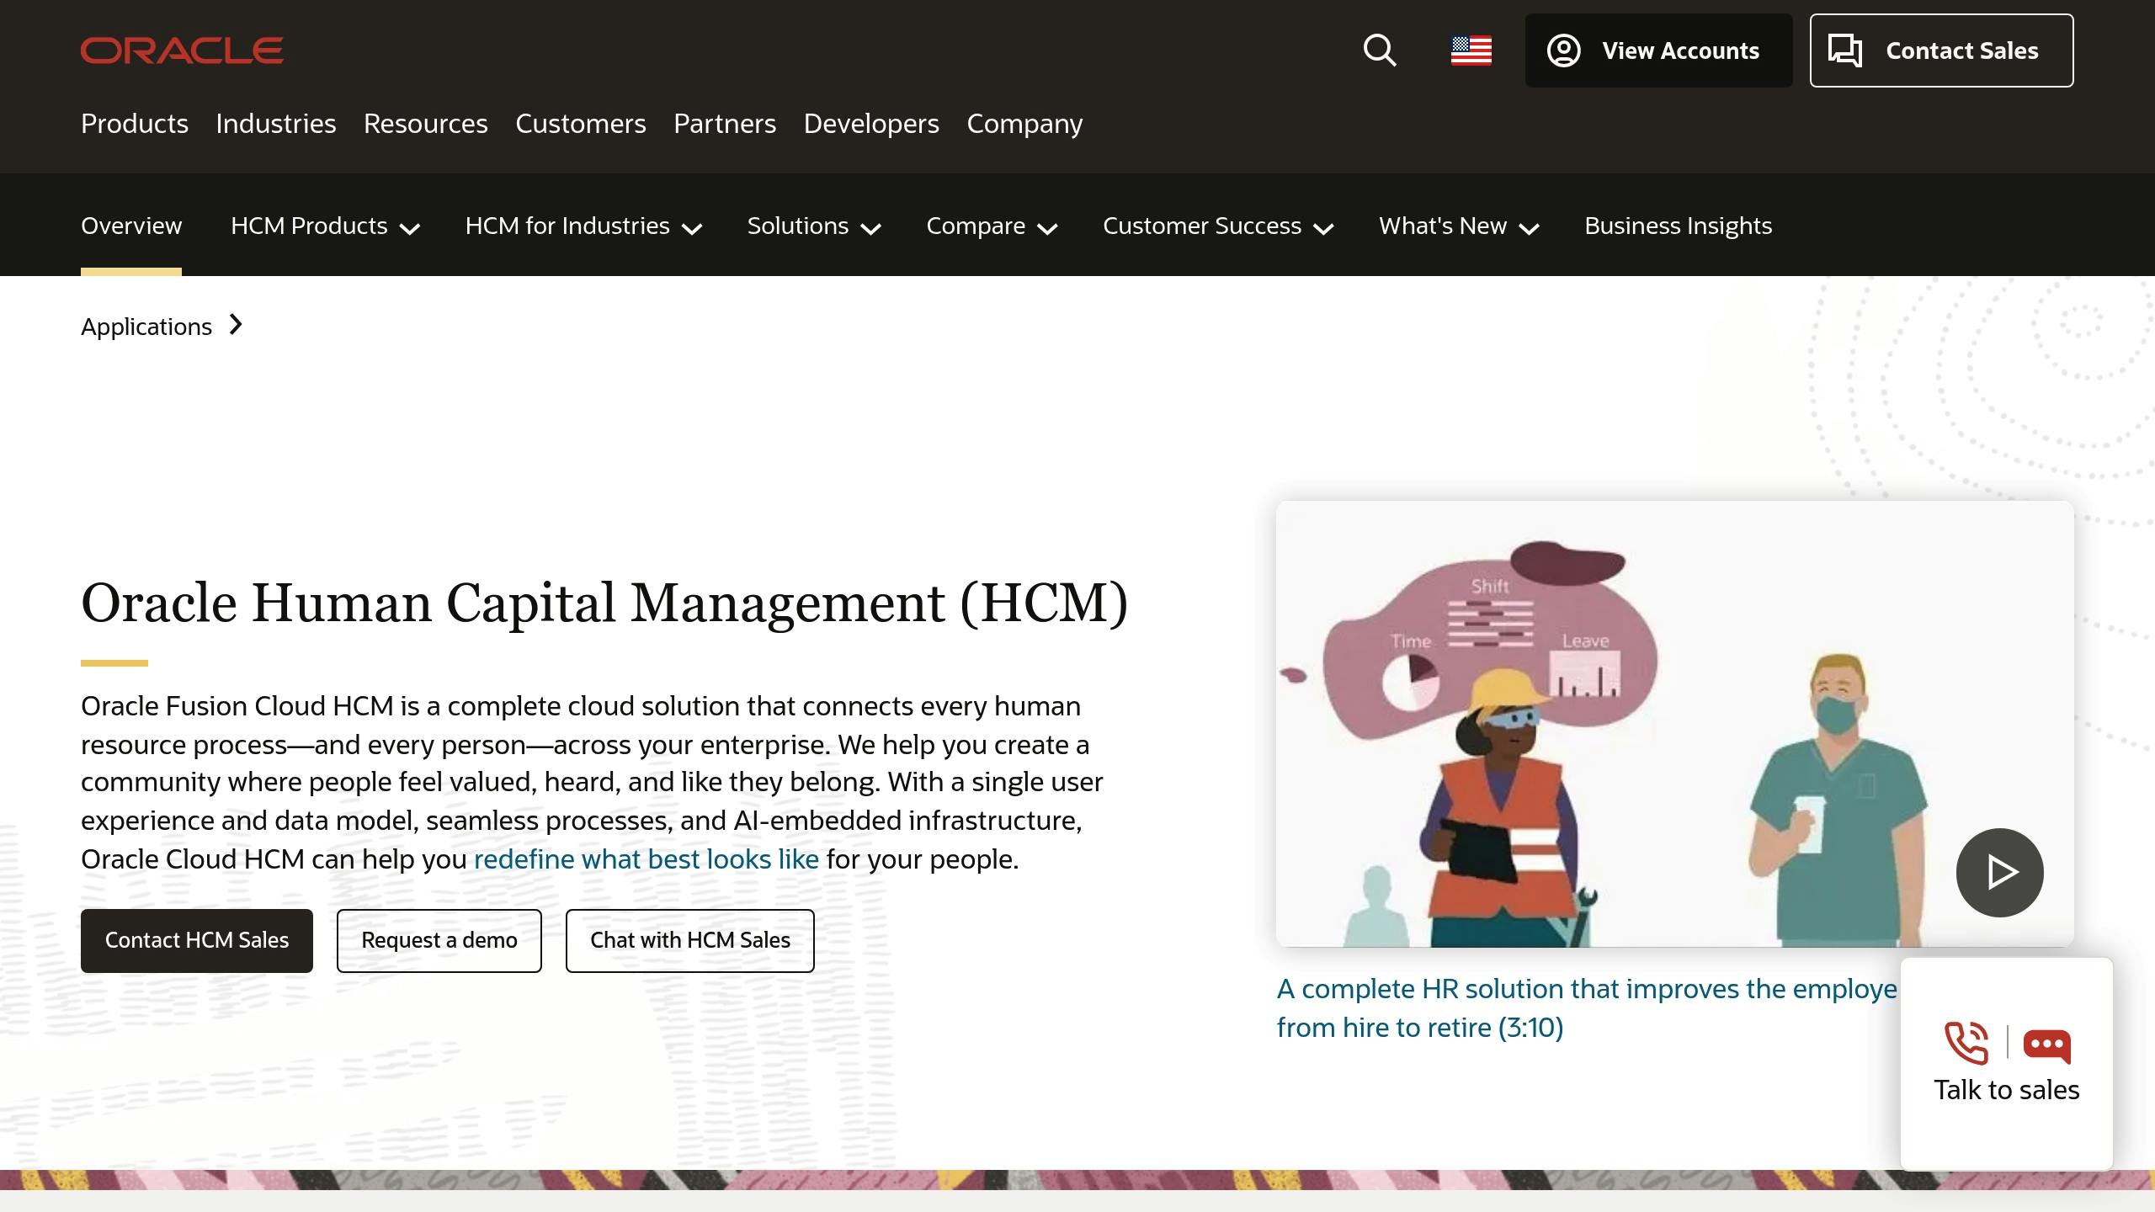Viewport: 2155px width, 1212px height.
Task: Open the Business Insights menu item
Action: point(1678,226)
